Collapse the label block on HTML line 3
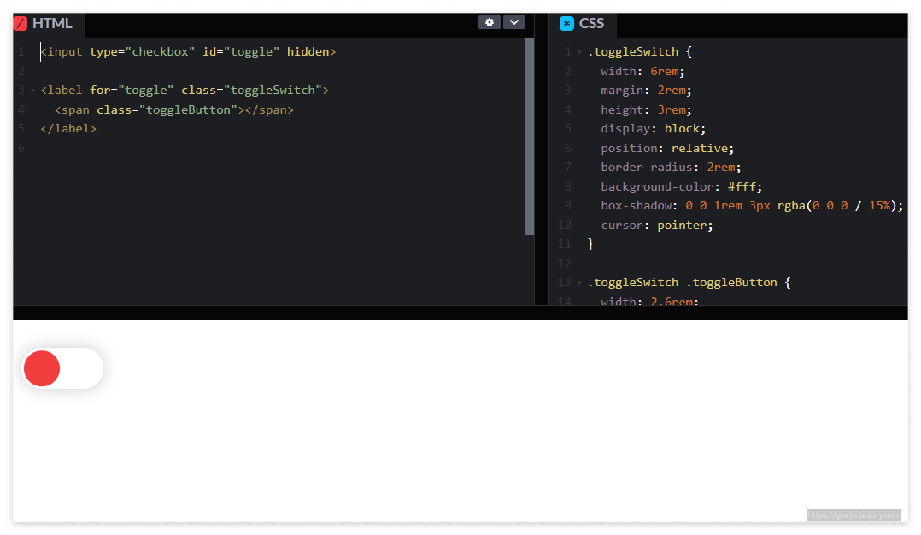This screenshot has width=921, height=535. click(32, 91)
